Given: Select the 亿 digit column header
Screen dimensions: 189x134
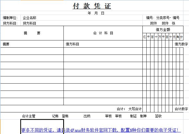Looking at the screenshot, I should [145, 37].
